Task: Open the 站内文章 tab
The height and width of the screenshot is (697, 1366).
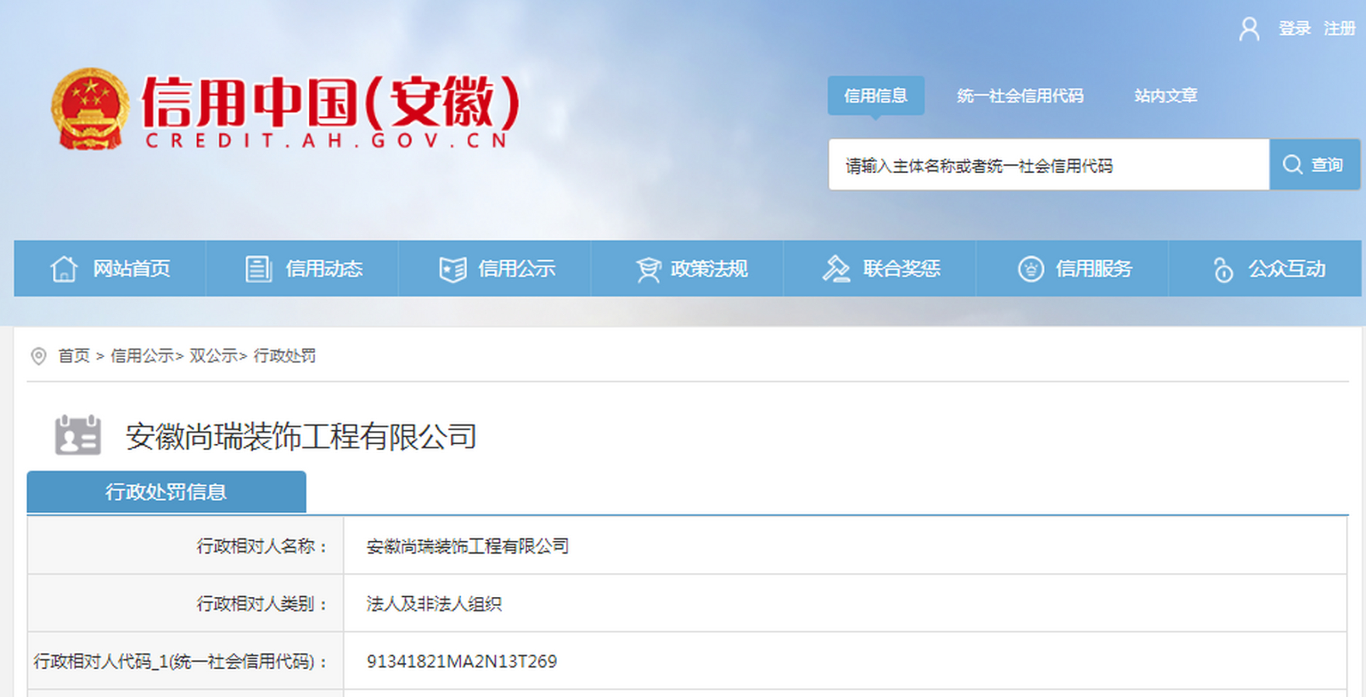Action: 1164,95
